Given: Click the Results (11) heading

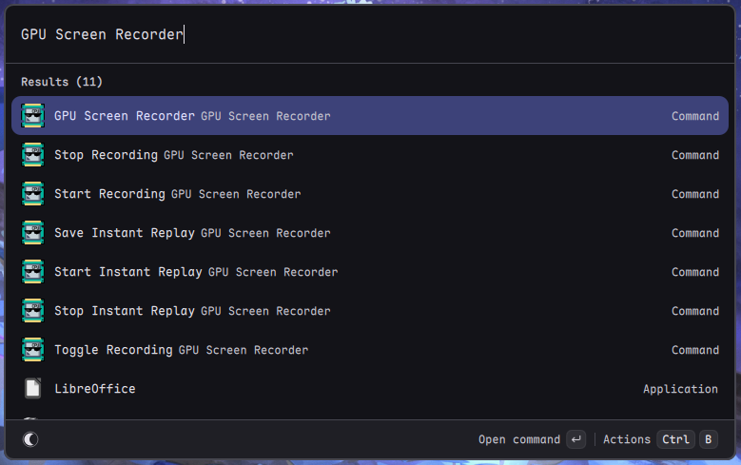Looking at the screenshot, I should [x=62, y=82].
